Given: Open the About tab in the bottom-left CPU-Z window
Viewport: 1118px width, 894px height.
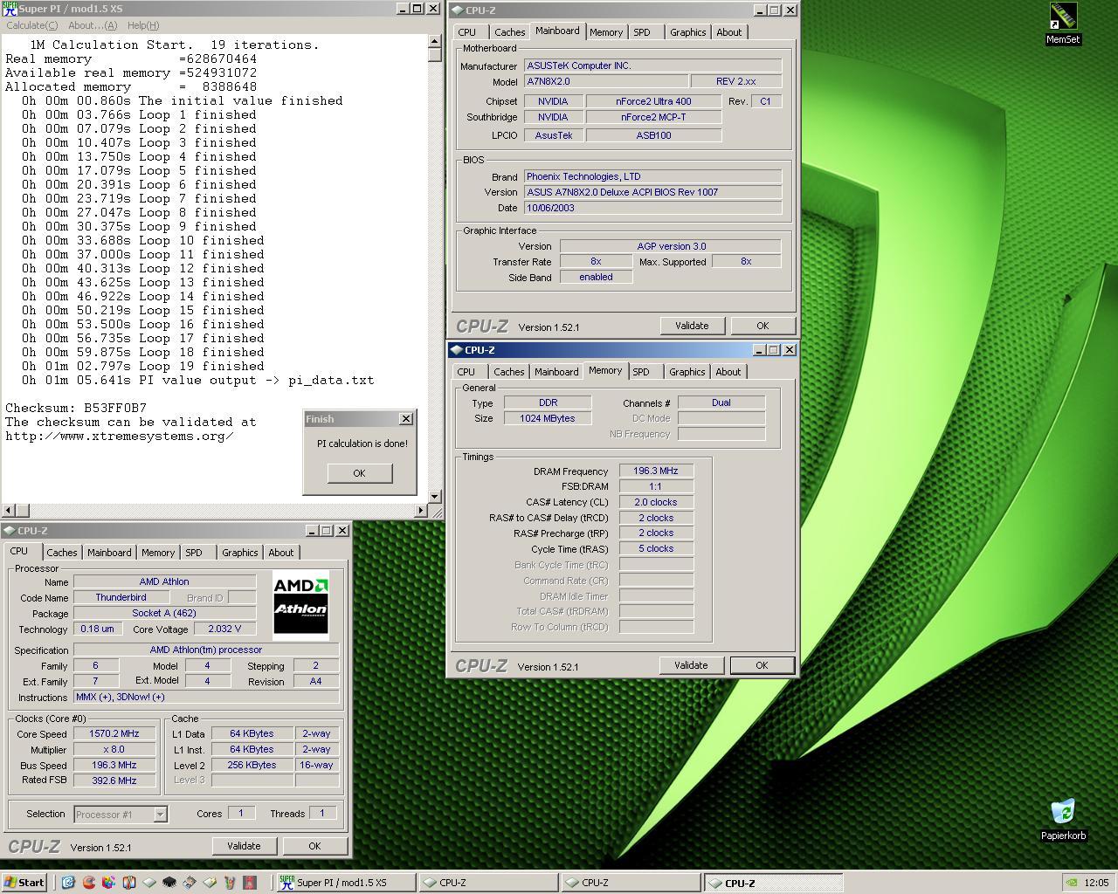Looking at the screenshot, I should (281, 553).
